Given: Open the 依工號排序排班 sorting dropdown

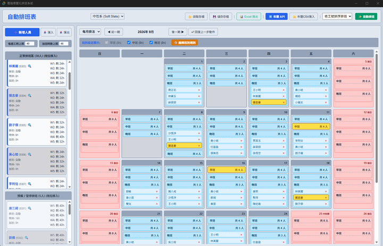Looking at the screenshot, I should click(337, 16).
